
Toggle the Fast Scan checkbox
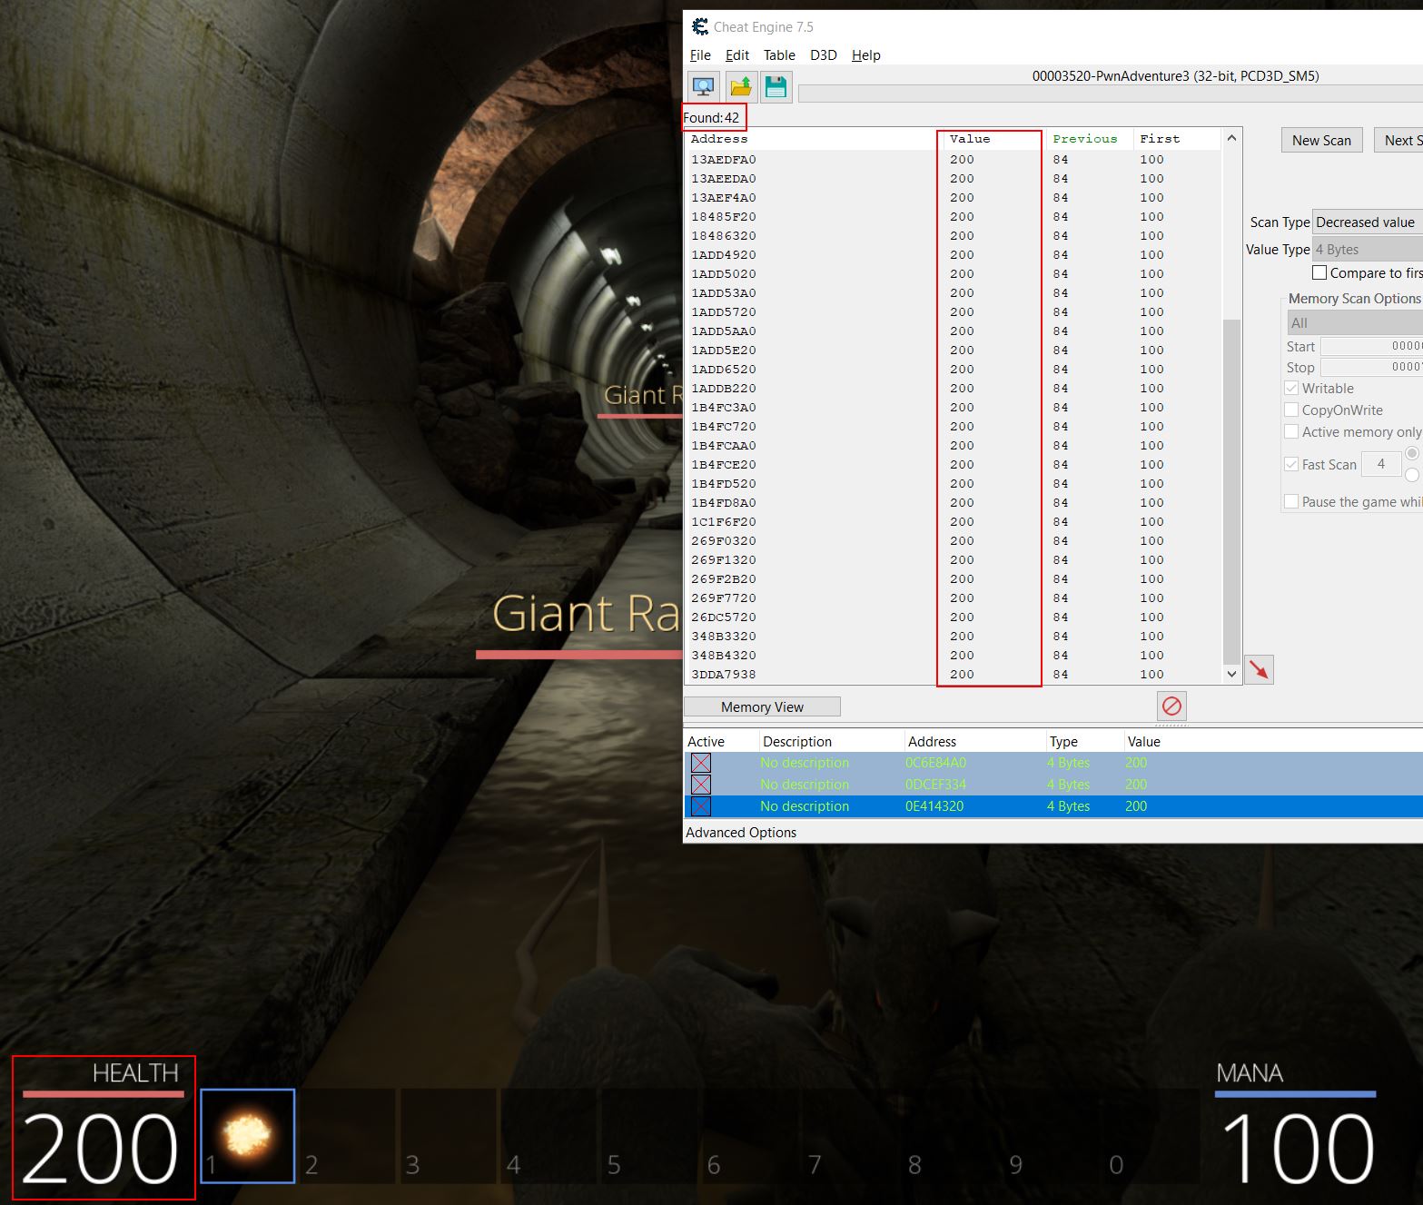coord(1291,464)
